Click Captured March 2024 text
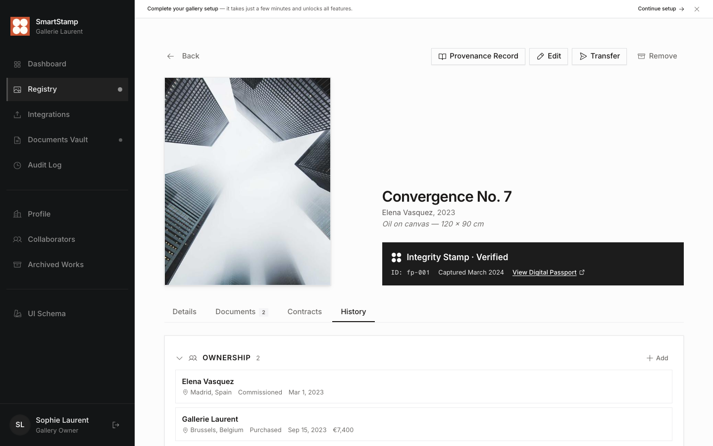The width and height of the screenshot is (713, 446). pos(471,273)
